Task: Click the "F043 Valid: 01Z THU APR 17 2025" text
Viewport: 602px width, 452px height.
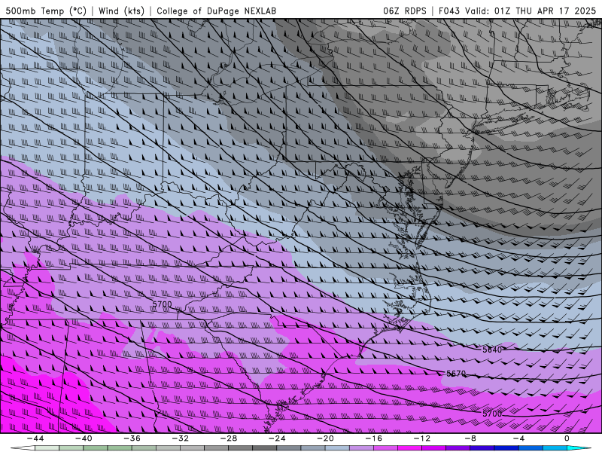Action: coord(517,11)
